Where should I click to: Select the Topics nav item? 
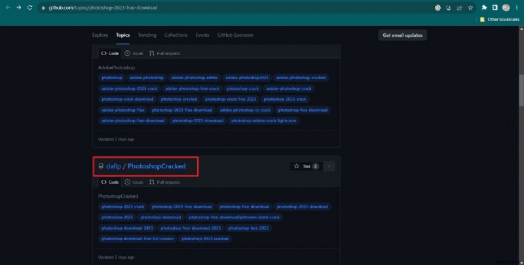[122, 35]
